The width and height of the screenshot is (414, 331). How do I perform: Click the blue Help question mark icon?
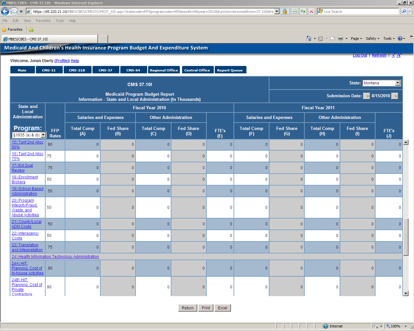(x=400, y=38)
